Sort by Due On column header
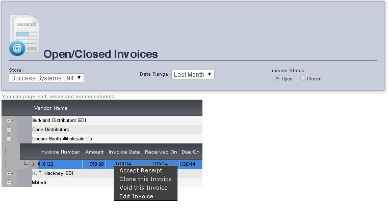 pyautogui.click(x=190, y=152)
